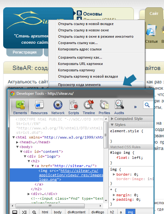
Task: Select body in the breadcrumb bar
Action: pos(58,212)
